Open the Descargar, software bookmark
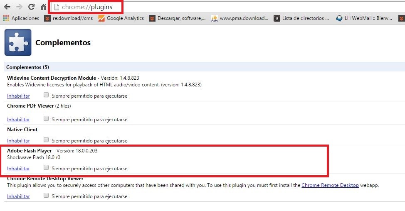 point(178,18)
